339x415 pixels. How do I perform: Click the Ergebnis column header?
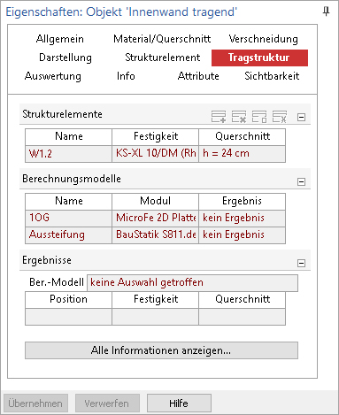(243, 201)
